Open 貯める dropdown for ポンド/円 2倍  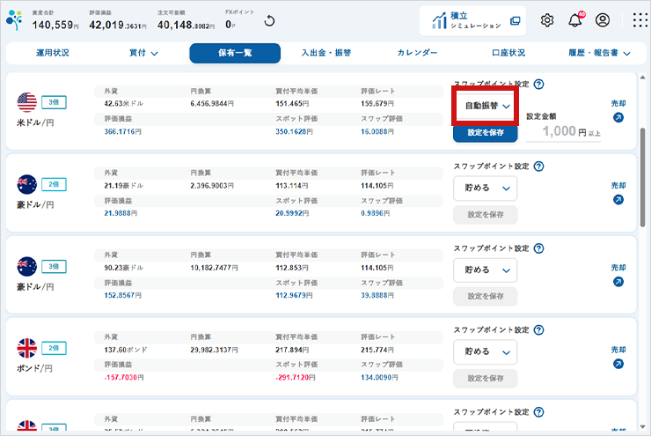pos(485,352)
